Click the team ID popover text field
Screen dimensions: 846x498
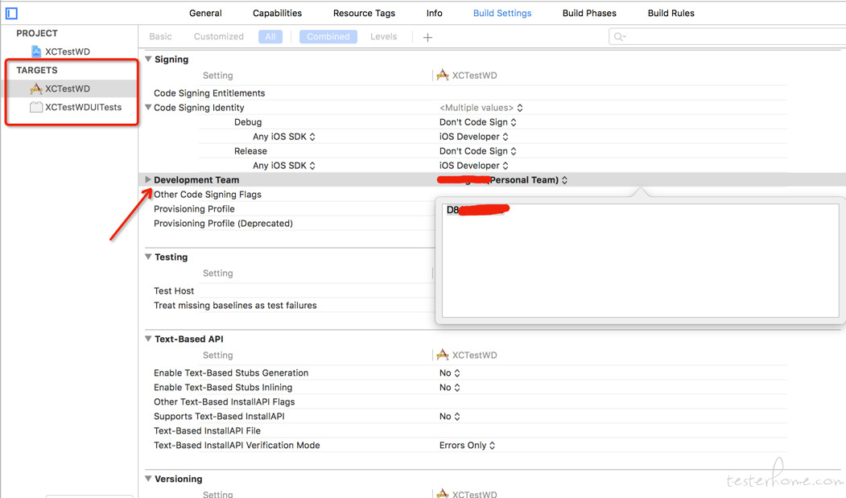[x=640, y=261]
